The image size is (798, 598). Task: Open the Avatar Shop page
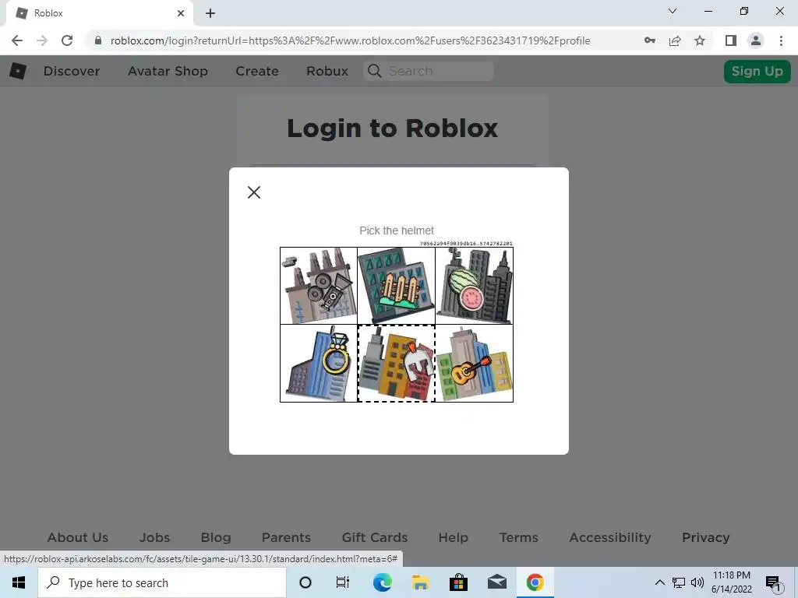168,71
